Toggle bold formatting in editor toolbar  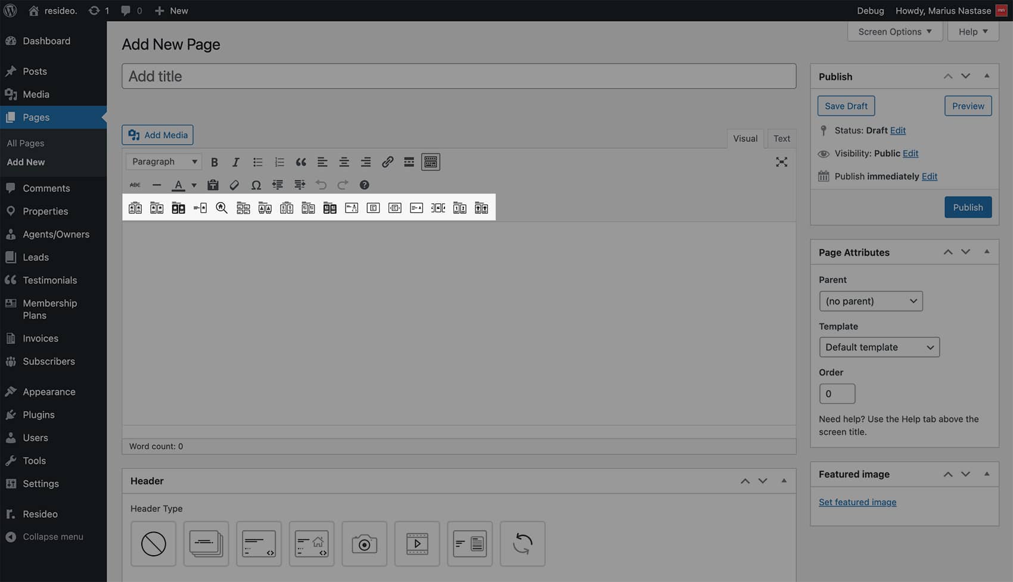click(215, 162)
